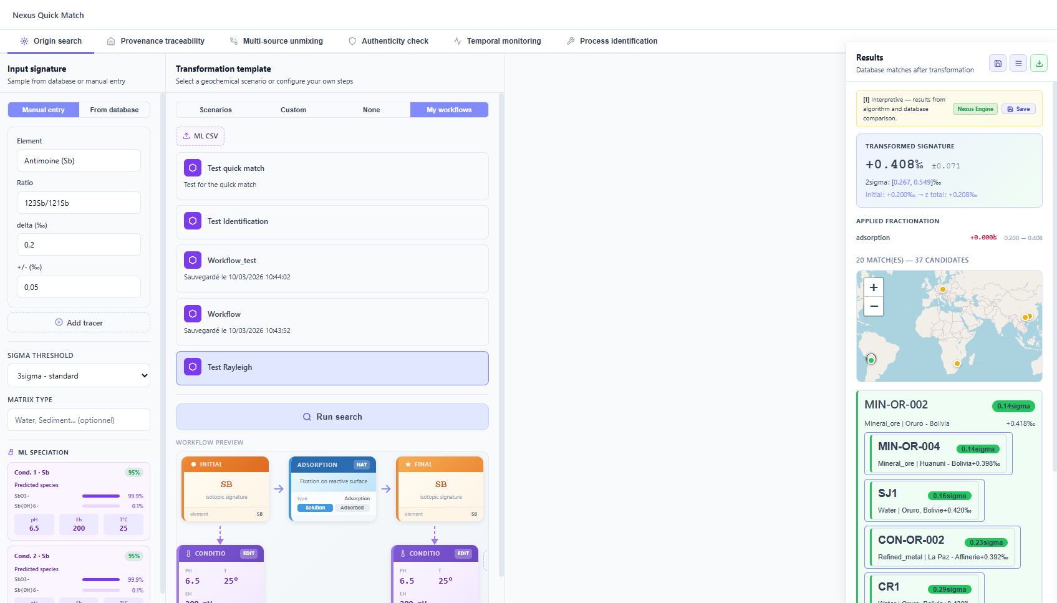
Task: Click the Test Identification workflow icon
Action: (x=193, y=221)
